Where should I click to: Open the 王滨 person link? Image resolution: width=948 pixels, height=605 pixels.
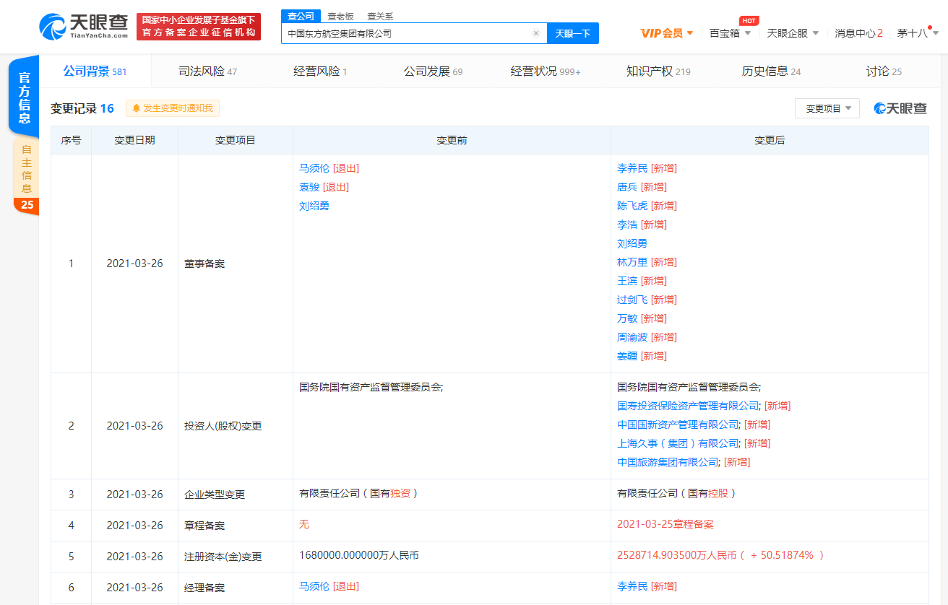coord(627,281)
